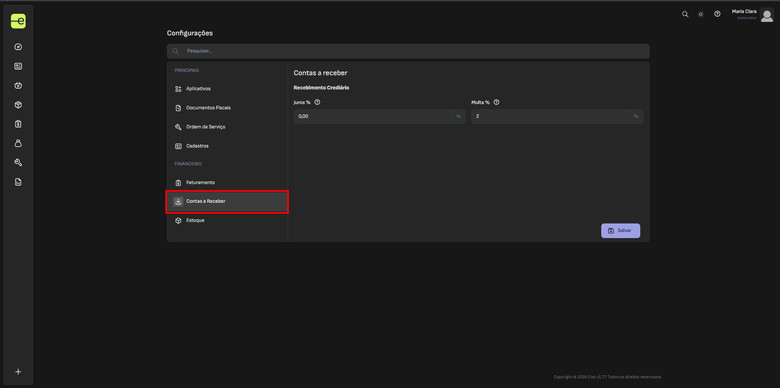
Task: Select Aplicativos in settings menu
Action: click(x=198, y=89)
